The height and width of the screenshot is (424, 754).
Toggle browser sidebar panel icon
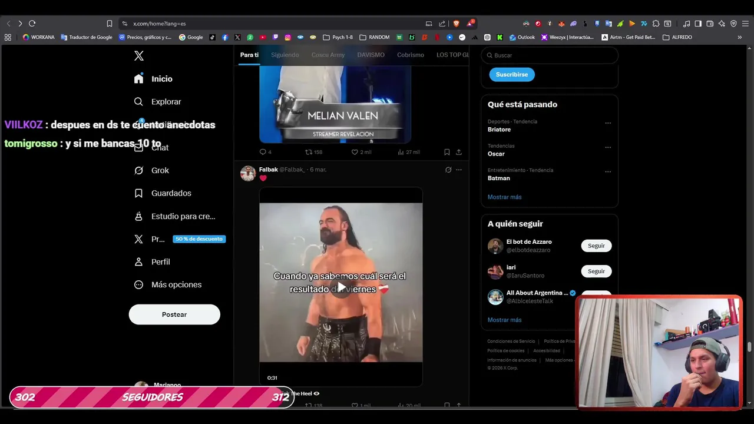698,24
